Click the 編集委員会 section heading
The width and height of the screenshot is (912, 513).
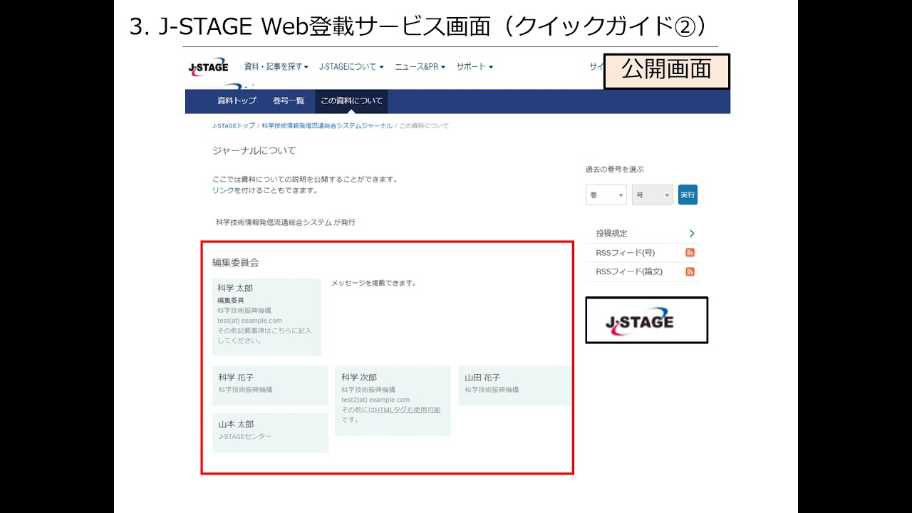pos(235,262)
